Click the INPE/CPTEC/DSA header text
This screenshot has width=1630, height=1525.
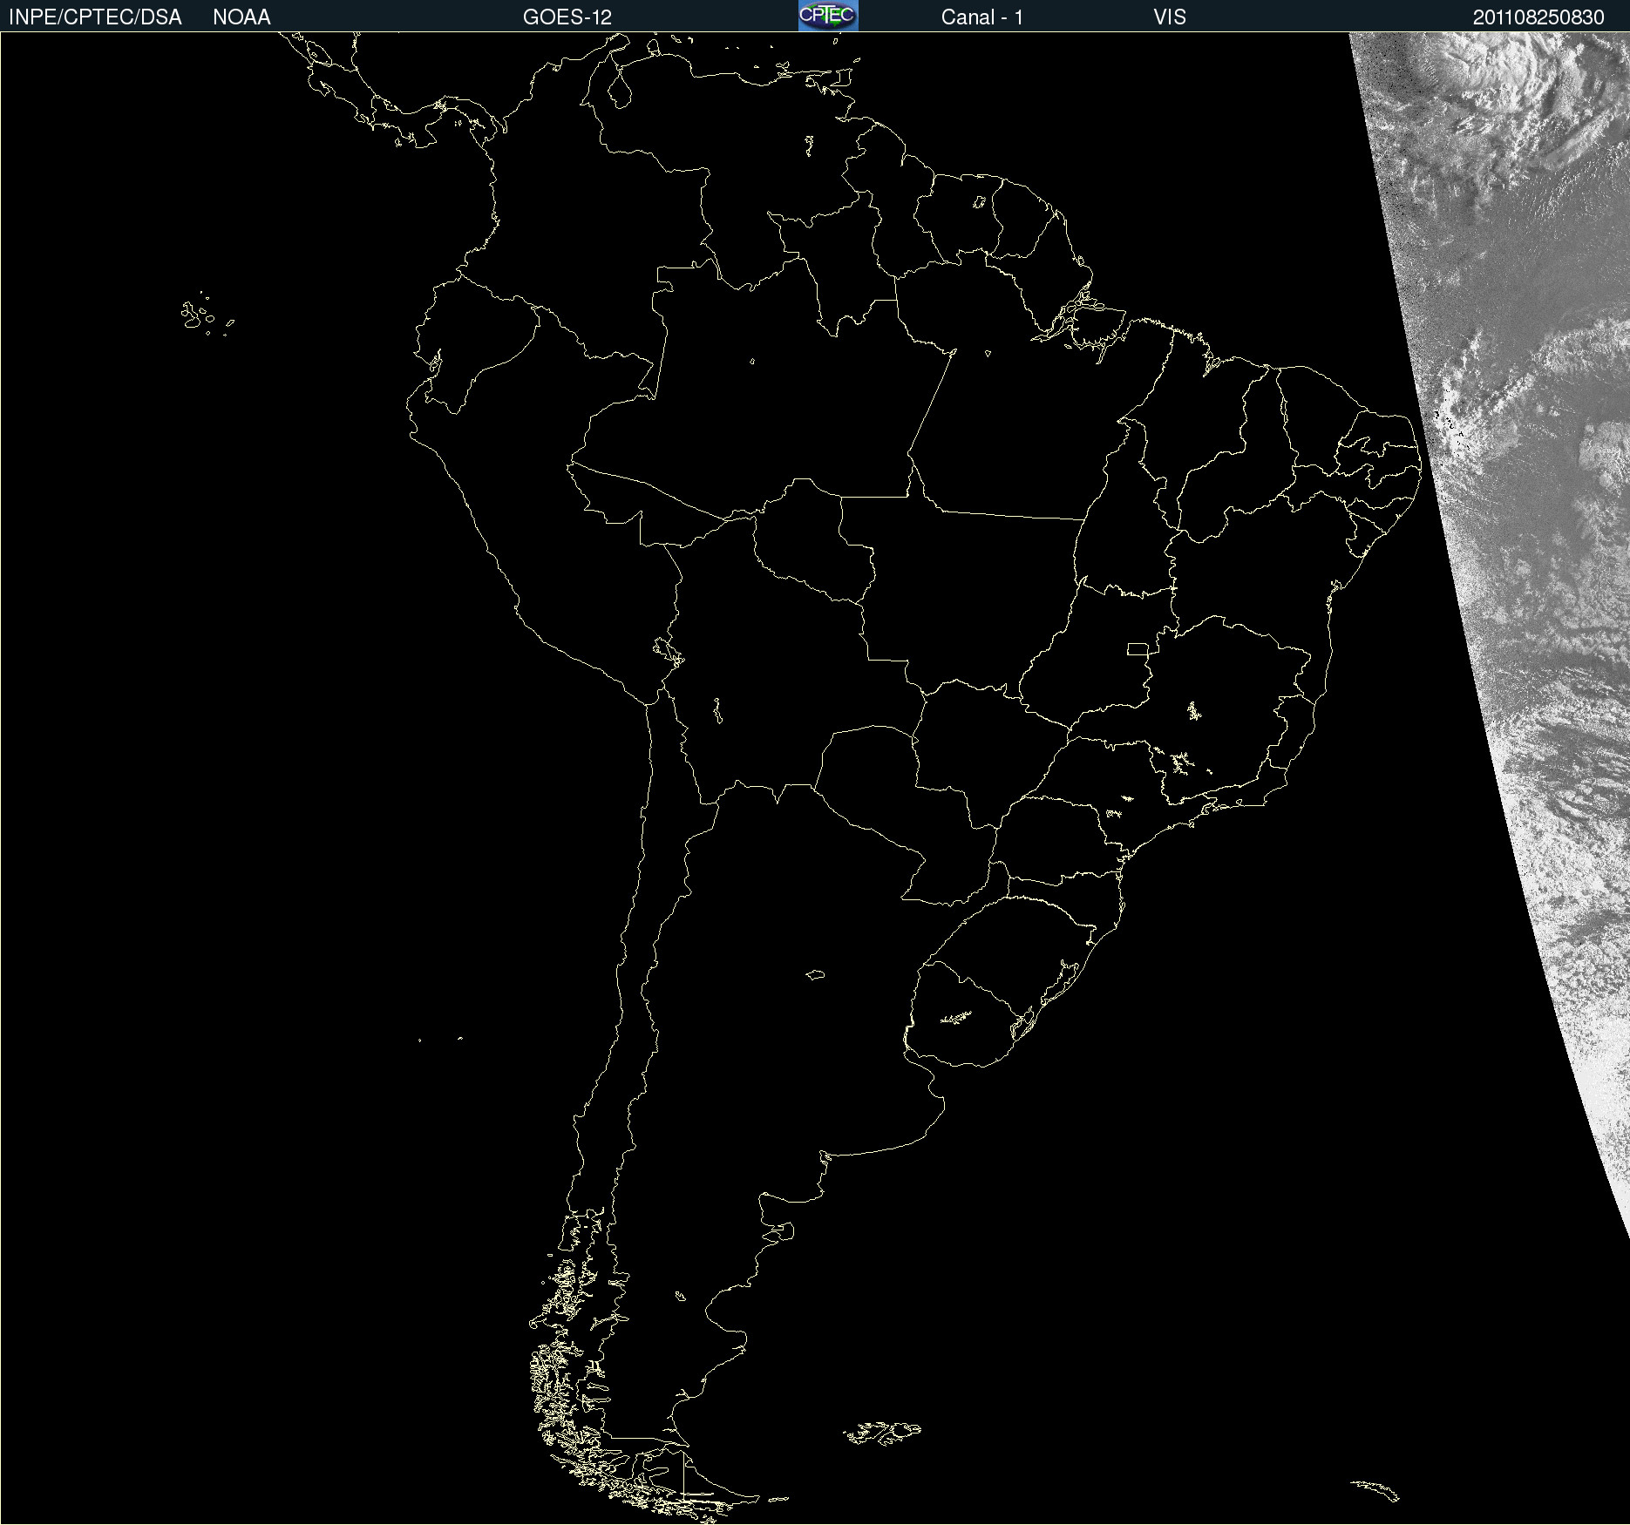click(95, 17)
